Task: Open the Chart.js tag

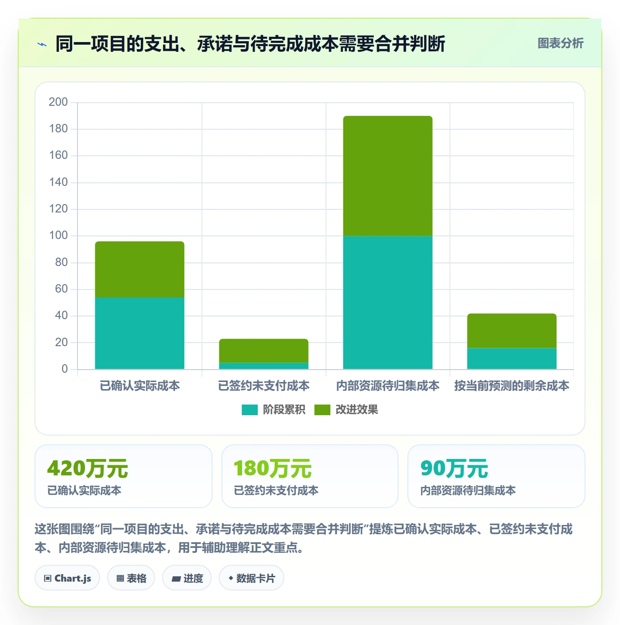Action: 67,578
